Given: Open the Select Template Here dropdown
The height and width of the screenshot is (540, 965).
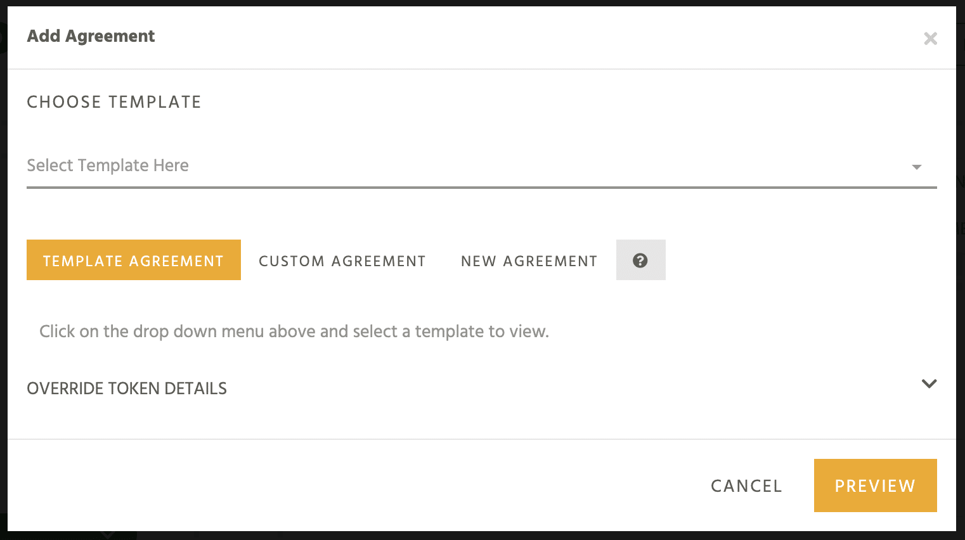Looking at the screenshot, I should pyautogui.click(x=481, y=166).
